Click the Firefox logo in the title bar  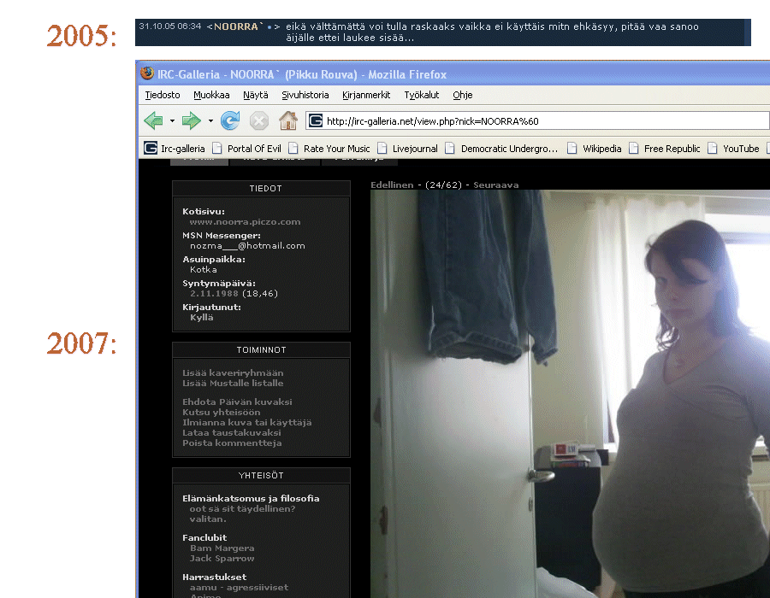pyautogui.click(x=147, y=73)
